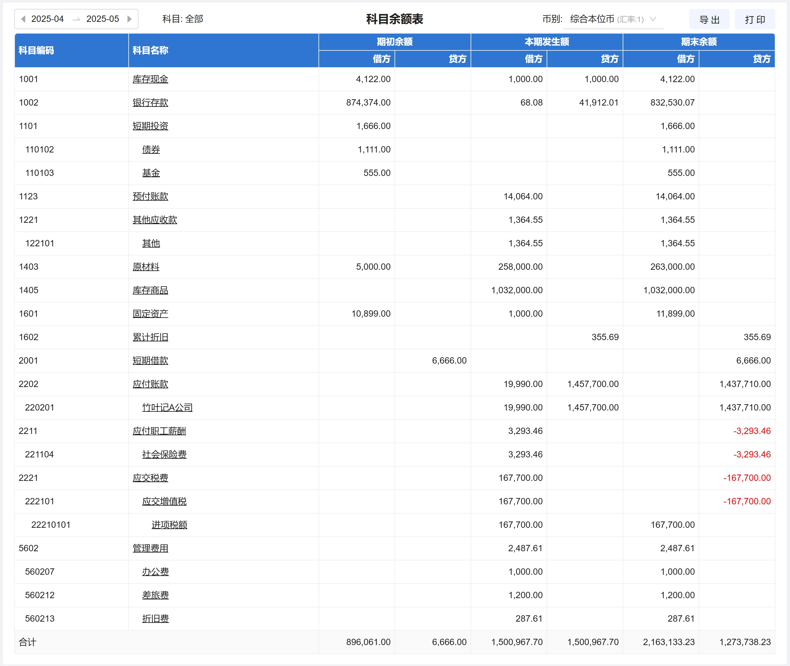Open the 管理费用 account link

click(x=150, y=548)
